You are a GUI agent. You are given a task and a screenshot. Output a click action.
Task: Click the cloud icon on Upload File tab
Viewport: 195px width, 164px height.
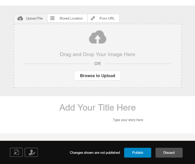(20, 19)
